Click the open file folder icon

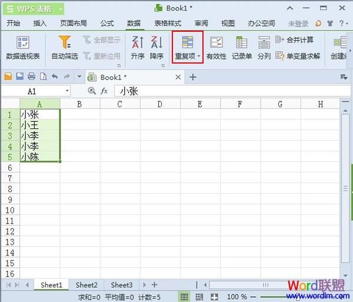8,77
